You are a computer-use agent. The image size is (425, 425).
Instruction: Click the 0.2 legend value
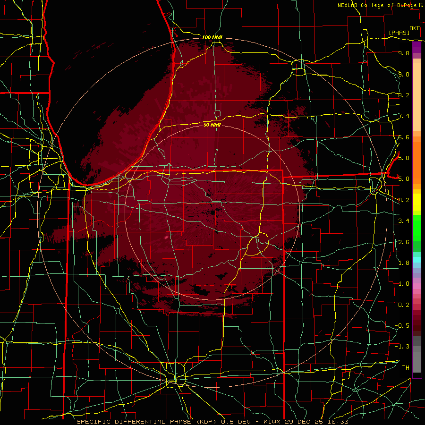[404, 305]
